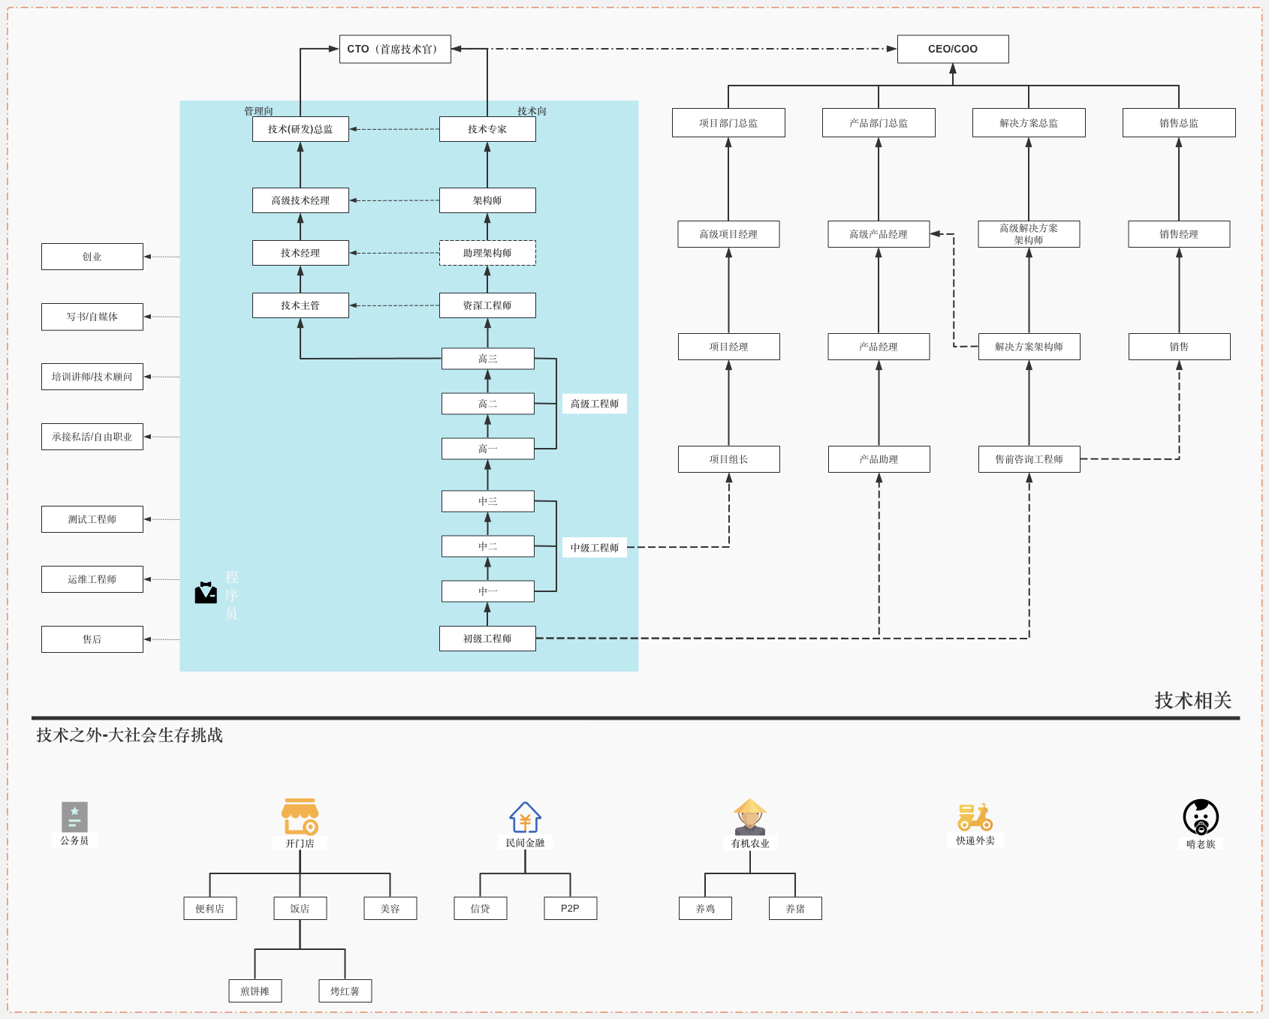Image resolution: width=1269 pixels, height=1019 pixels.
Task: Select the 管理向 label
Action: (258, 111)
